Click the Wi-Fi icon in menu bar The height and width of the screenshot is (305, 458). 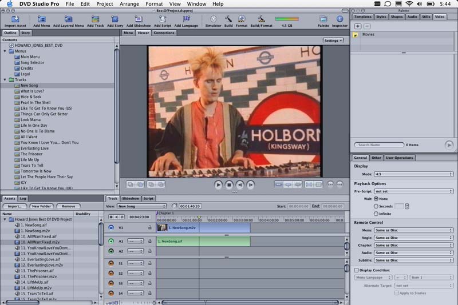click(x=409, y=4)
